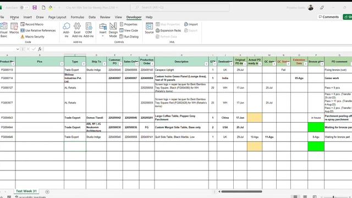Click the pen icon next to the avatar
Viewport: 352px width, 198px height.
322,8
